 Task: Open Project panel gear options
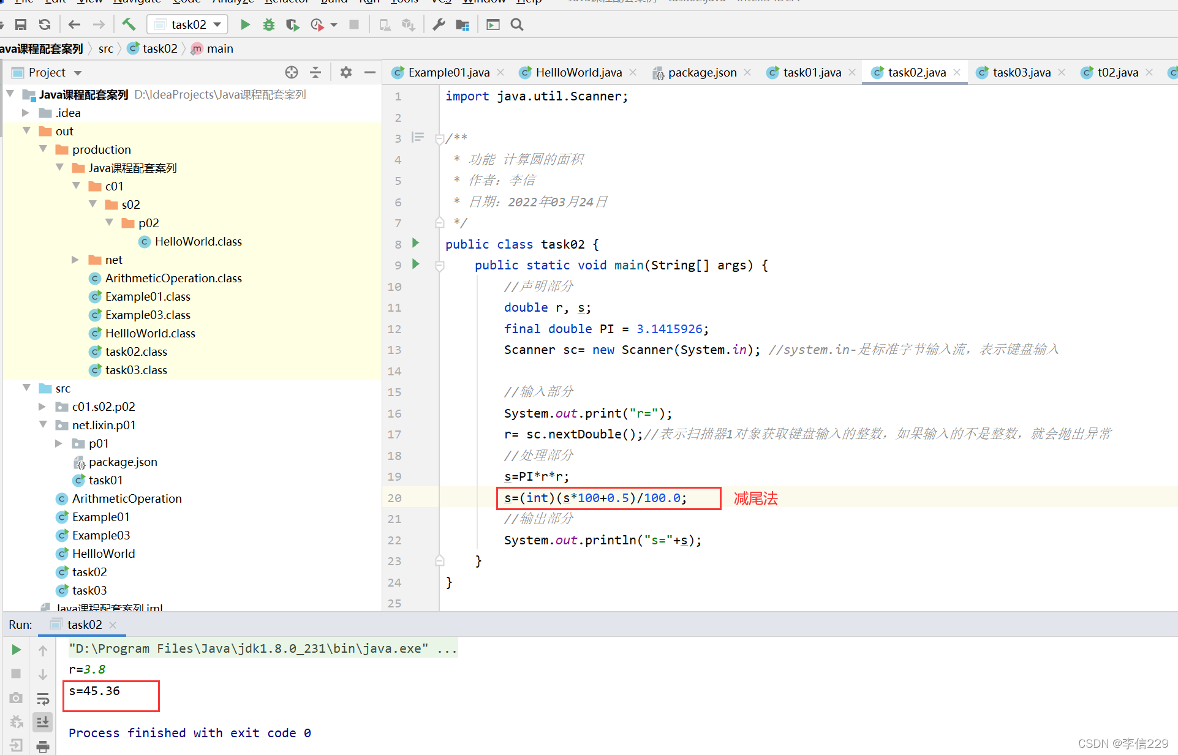tap(346, 72)
